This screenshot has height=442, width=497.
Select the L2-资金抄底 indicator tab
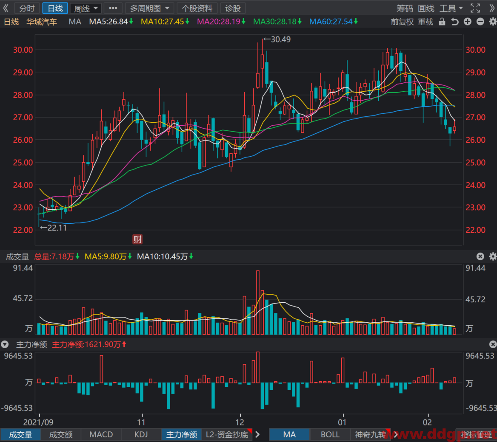(x=227, y=435)
